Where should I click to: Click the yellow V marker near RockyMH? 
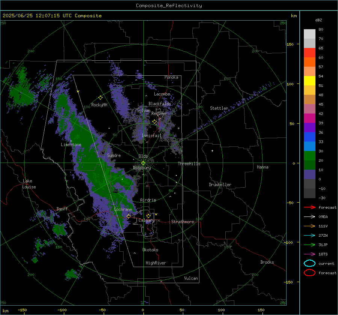pyautogui.click(x=78, y=91)
